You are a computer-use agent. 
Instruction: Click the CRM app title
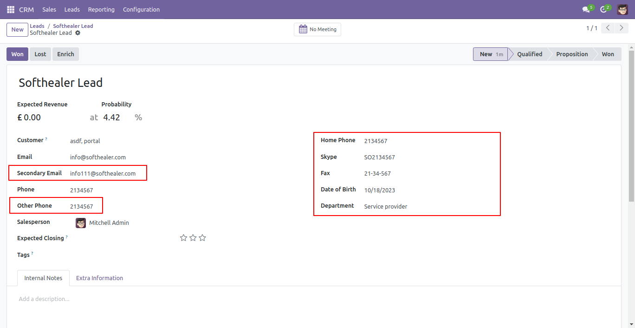click(26, 9)
